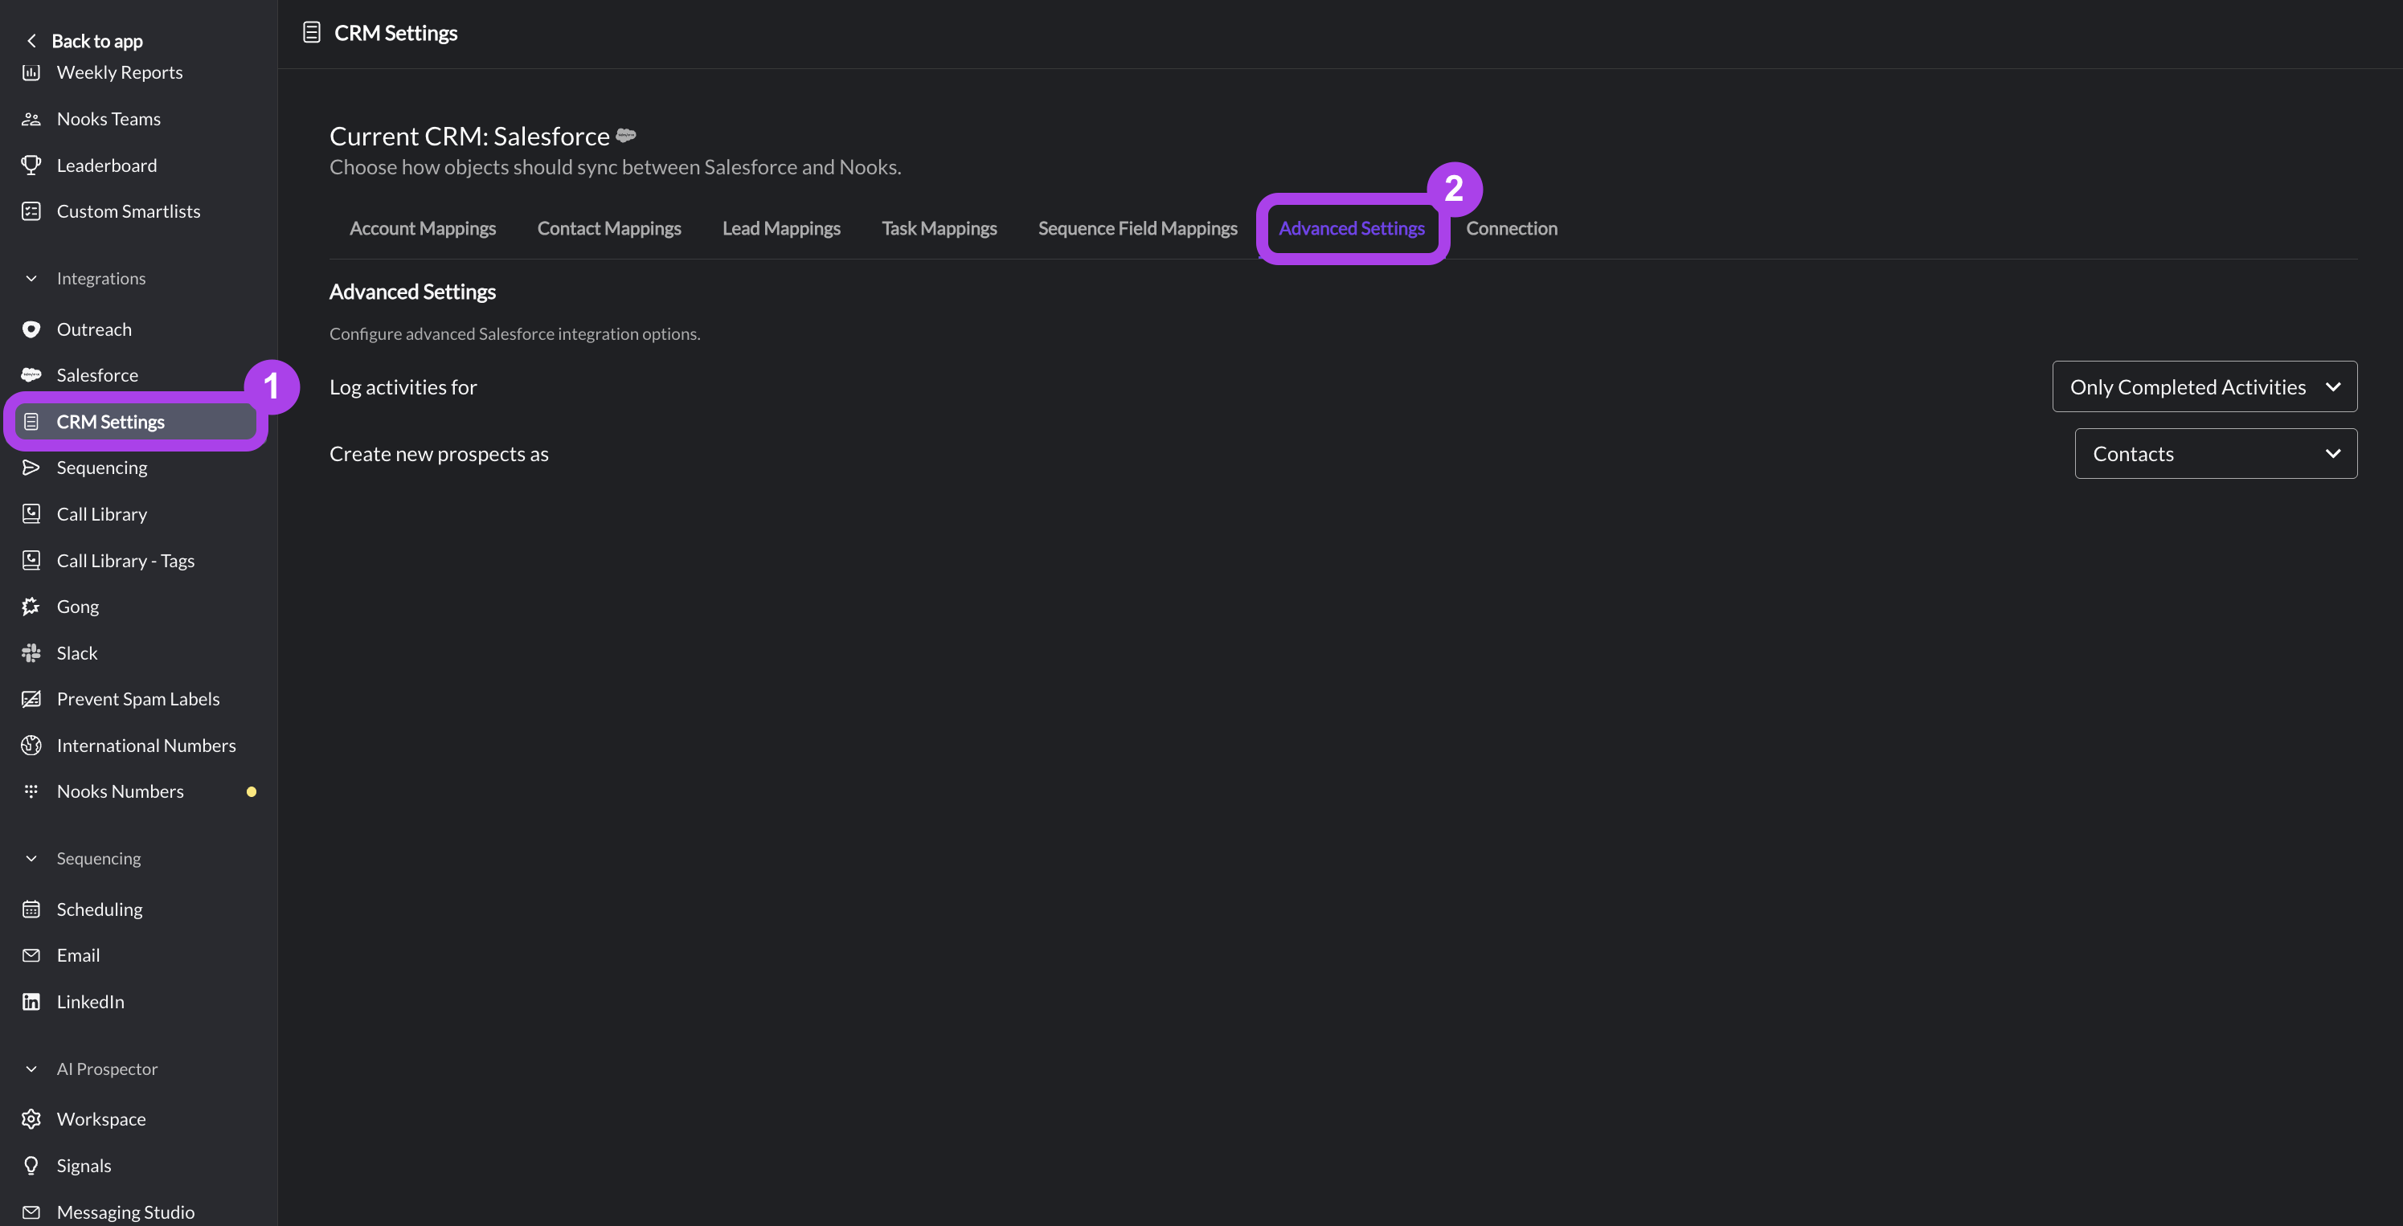Click the yellow dot next to Nooks Numbers
Image resolution: width=2403 pixels, height=1226 pixels.
pos(251,791)
